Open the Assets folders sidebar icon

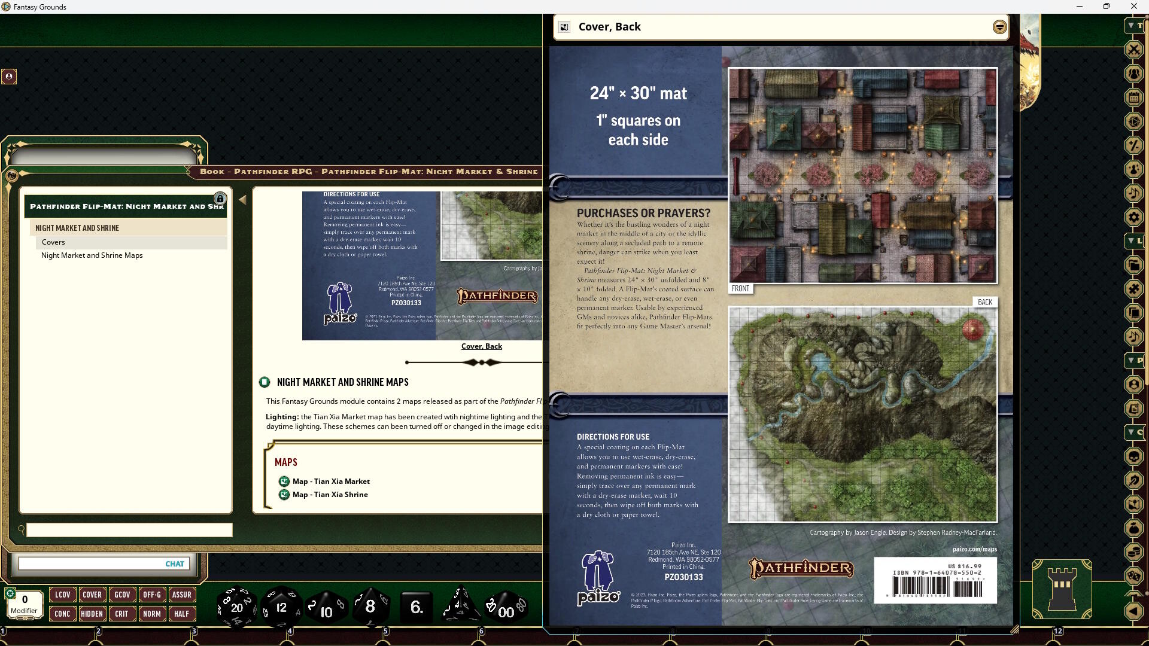pos(1134,265)
